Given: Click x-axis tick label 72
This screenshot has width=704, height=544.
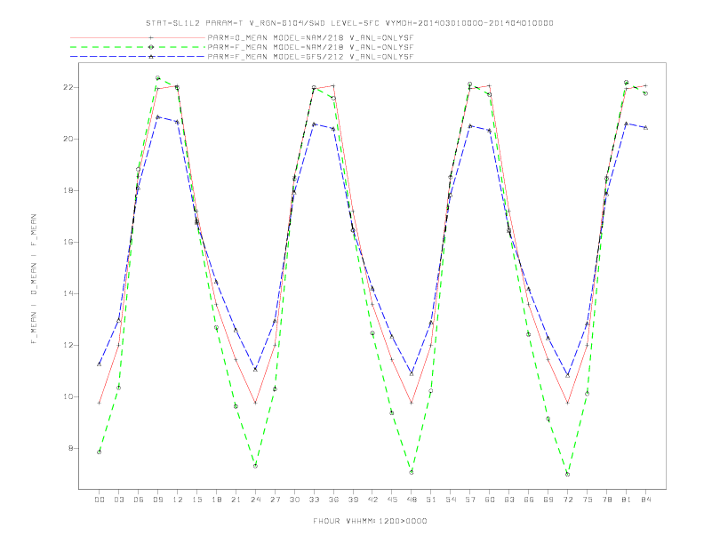Looking at the screenshot, I should click(567, 500).
